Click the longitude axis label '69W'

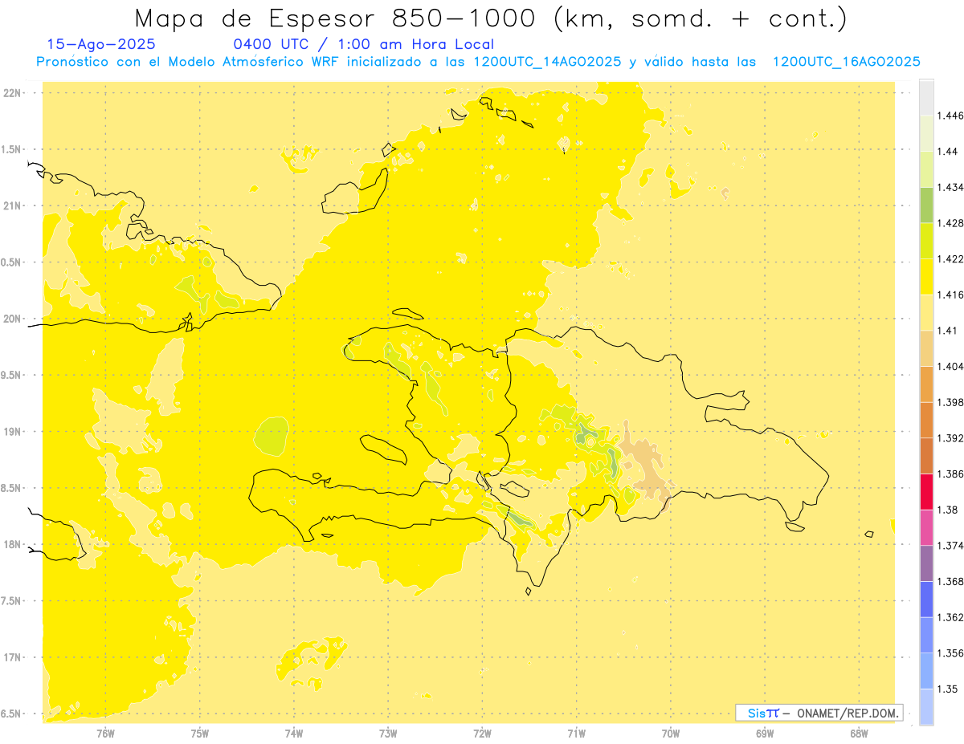(x=765, y=734)
